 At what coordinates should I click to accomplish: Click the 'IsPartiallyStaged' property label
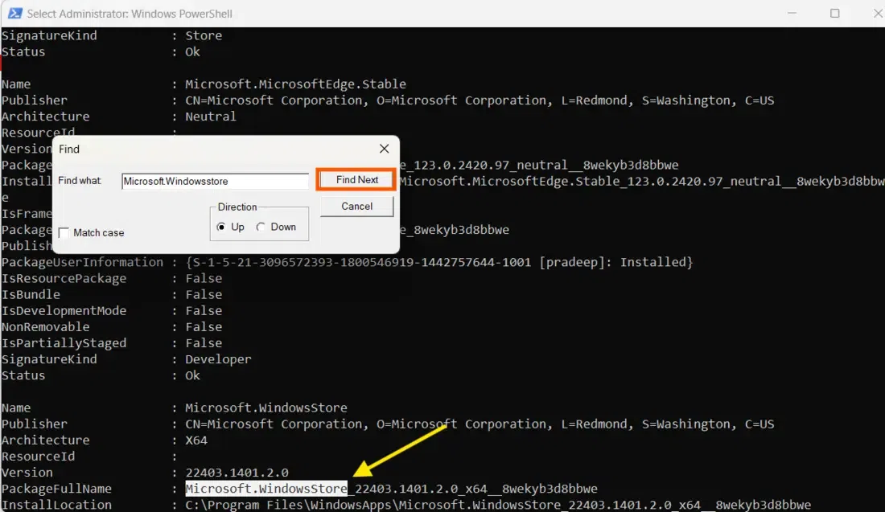click(64, 343)
